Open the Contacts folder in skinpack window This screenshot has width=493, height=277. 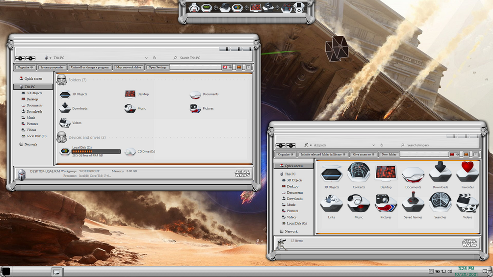point(359,175)
